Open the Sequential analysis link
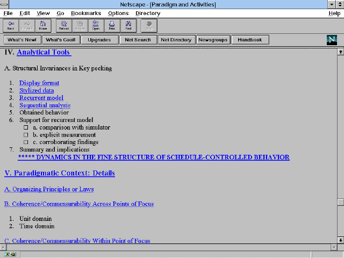Viewport: 344px width, 258px height. point(45,105)
